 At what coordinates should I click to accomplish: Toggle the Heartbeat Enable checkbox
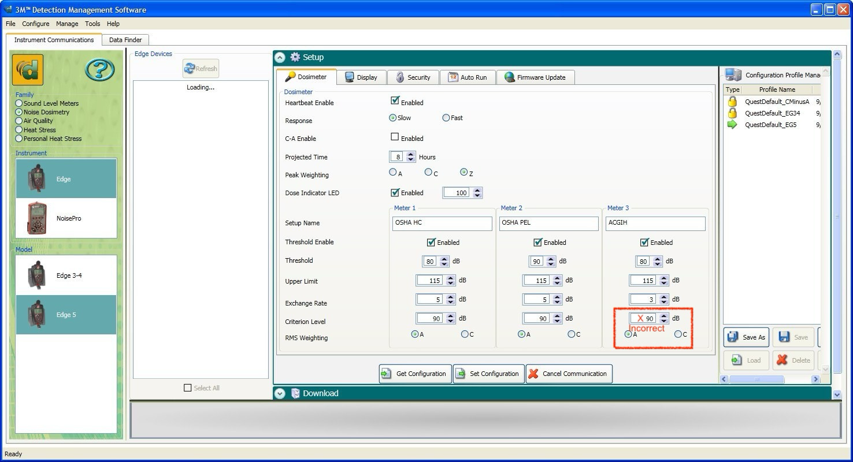coord(395,101)
